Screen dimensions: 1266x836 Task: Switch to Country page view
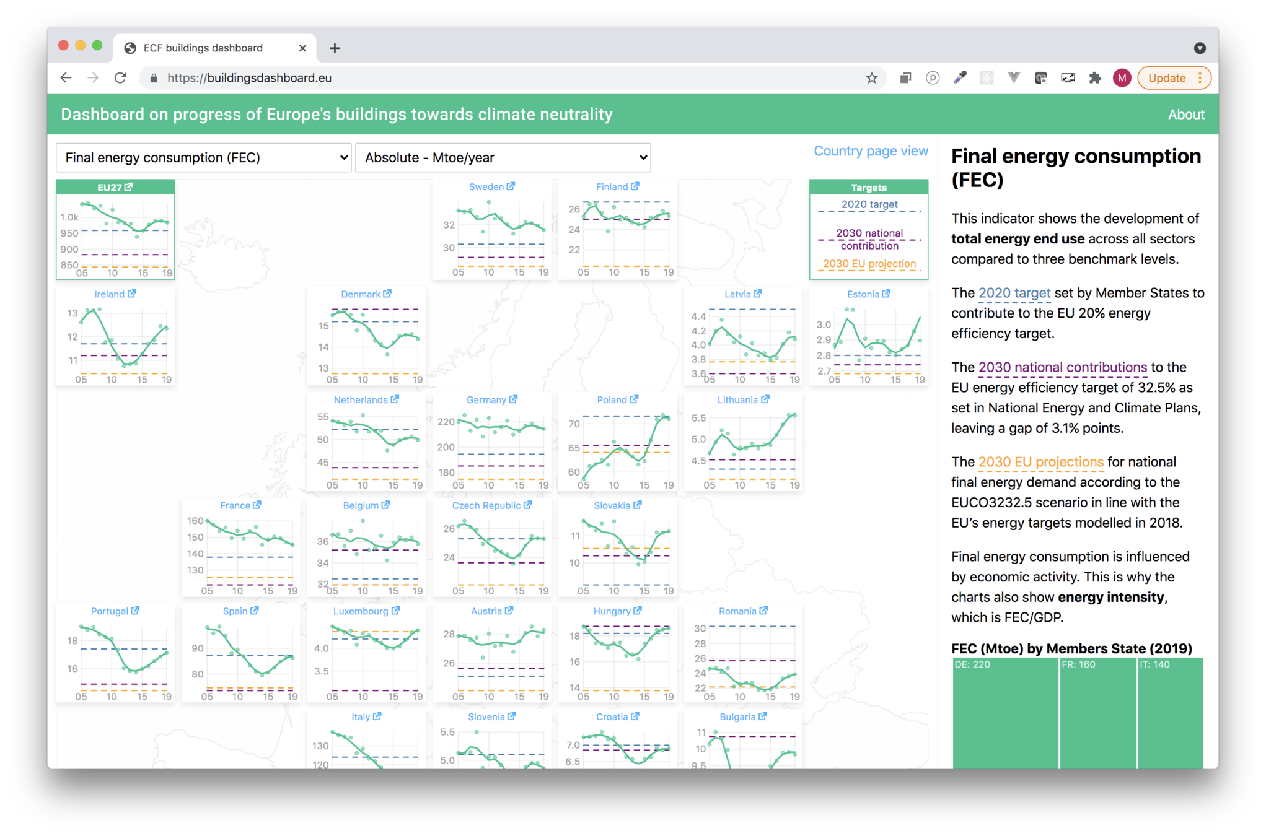click(x=870, y=151)
